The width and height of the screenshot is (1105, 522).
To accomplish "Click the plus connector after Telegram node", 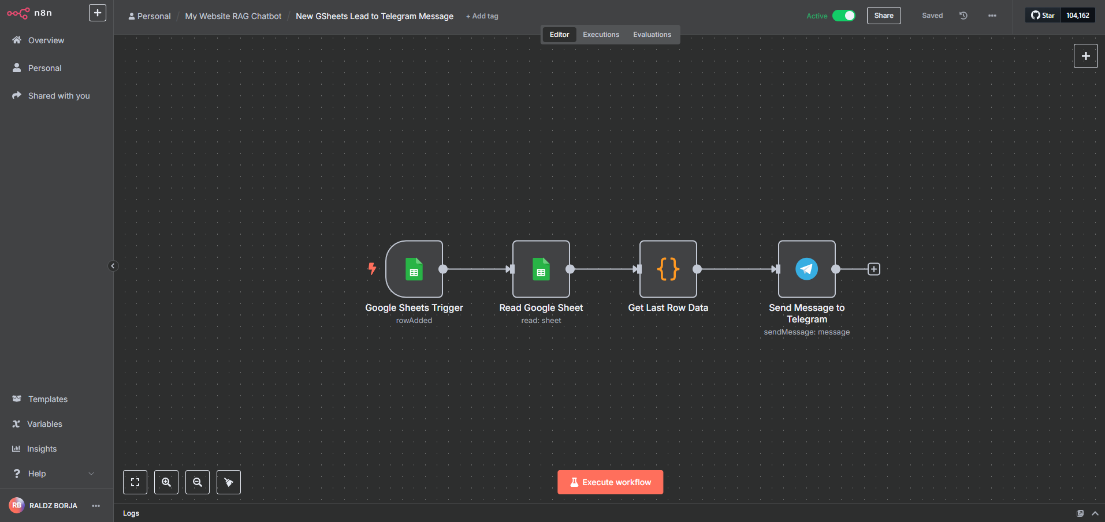I will point(874,269).
